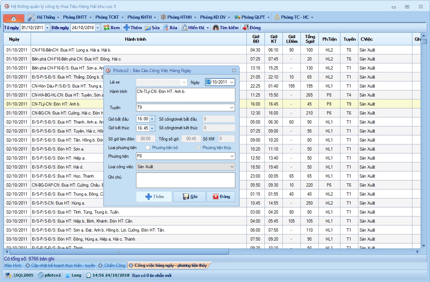Select the Phương tiện bộ radio button
The image size is (430, 282).
pyautogui.click(x=148, y=148)
